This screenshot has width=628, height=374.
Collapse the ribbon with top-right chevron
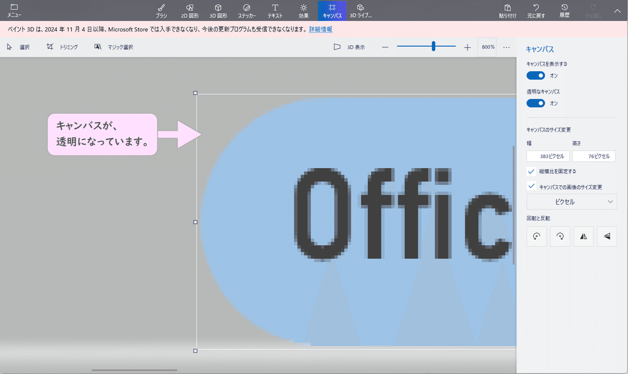[617, 10]
